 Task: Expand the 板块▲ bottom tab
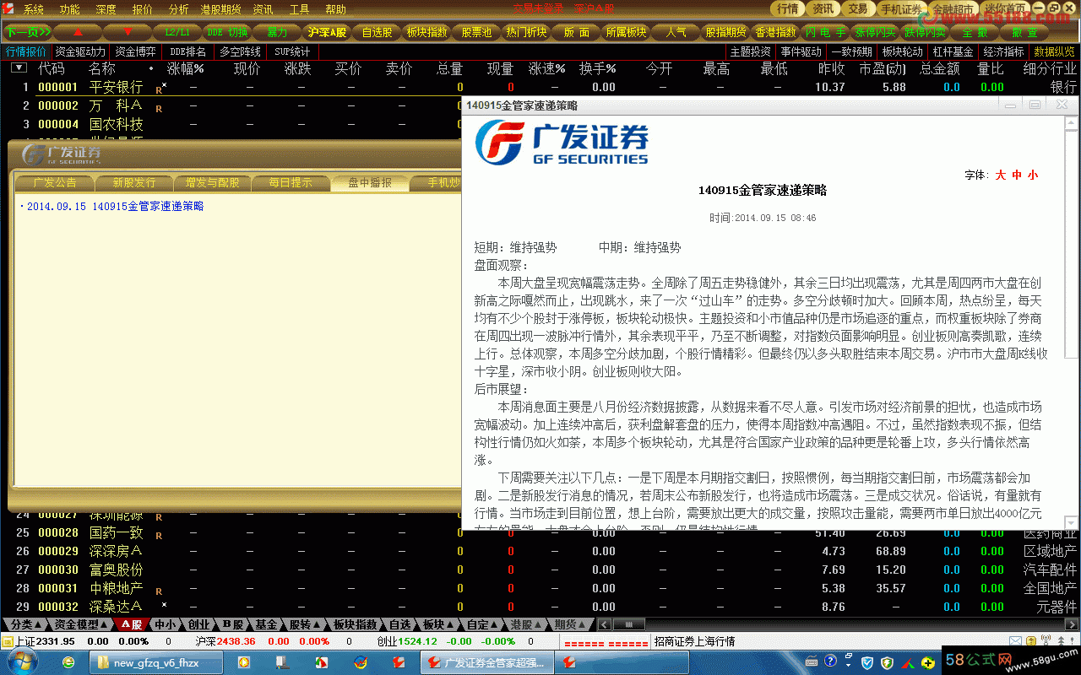(x=439, y=624)
